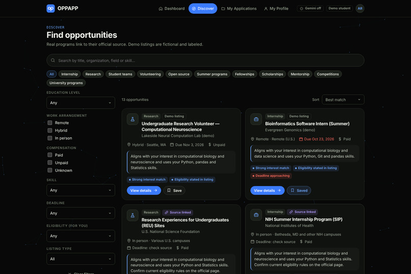
Task: Click Deadline approaching tag
Action: [271, 176]
